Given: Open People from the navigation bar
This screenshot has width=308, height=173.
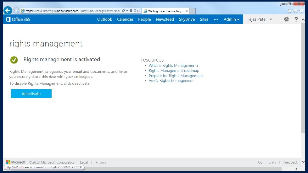Looking at the screenshot, I should tap(145, 19).
